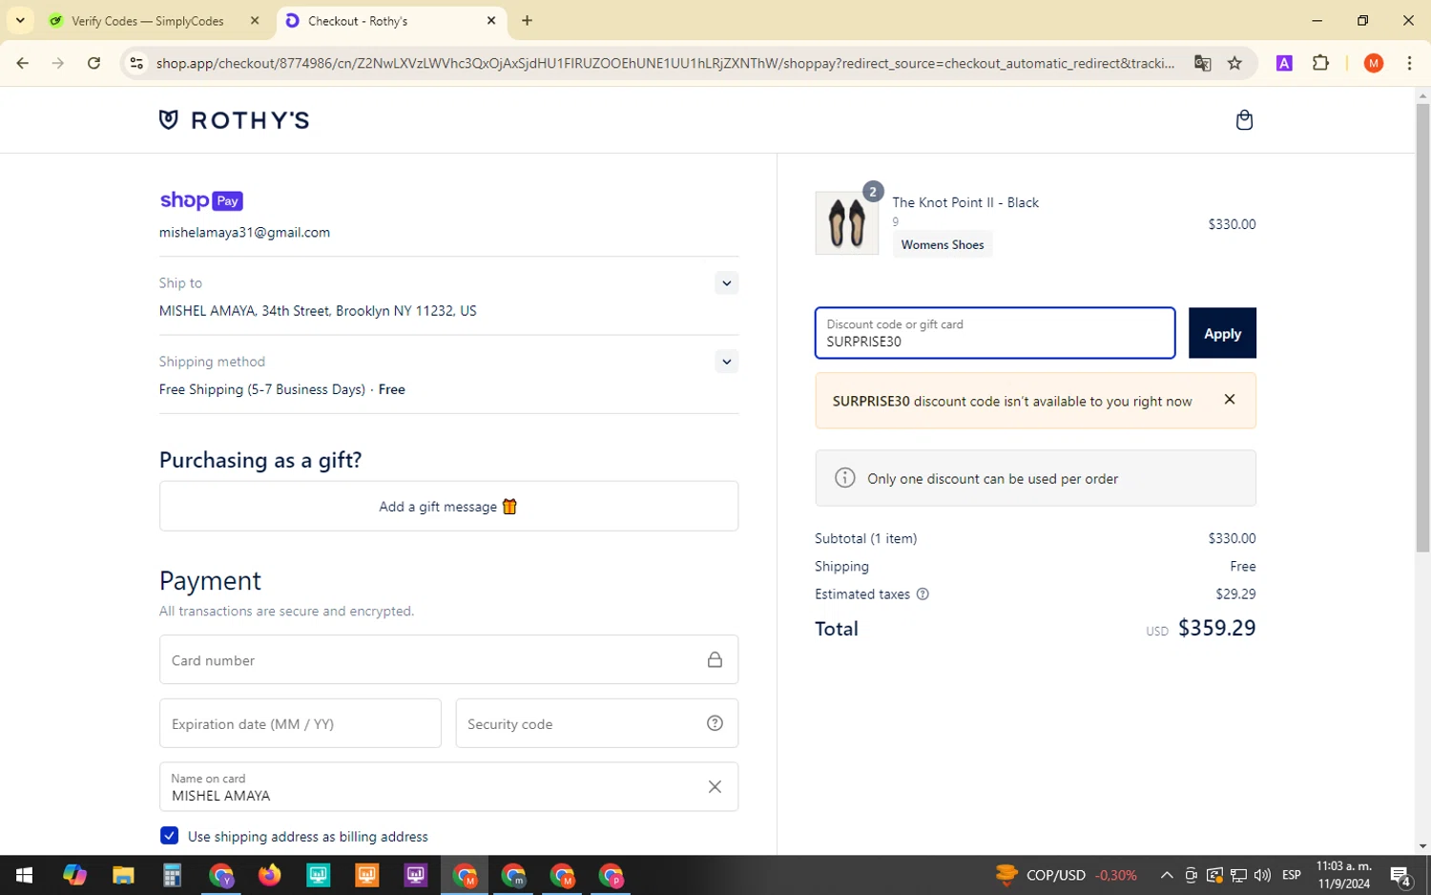Click the Rothy's logo
This screenshot has height=895, width=1431.
(234, 119)
